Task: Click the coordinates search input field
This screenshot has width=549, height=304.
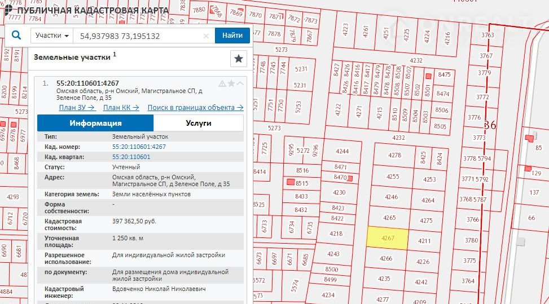Action: pyautogui.click(x=138, y=36)
